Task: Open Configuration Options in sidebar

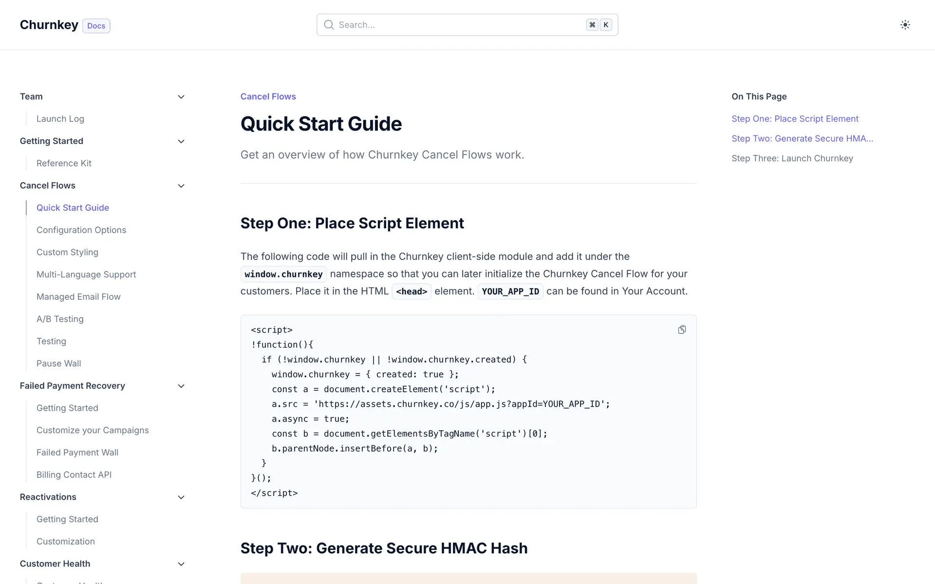Action: click(81, 230)
